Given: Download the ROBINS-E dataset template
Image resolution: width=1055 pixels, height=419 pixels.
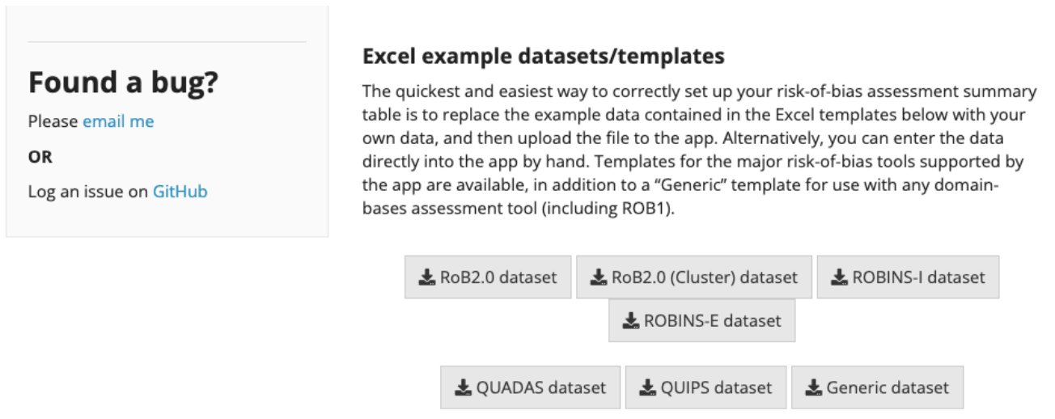Looking at the screenshot, I should pyautogui.click(x=701, y=321).
